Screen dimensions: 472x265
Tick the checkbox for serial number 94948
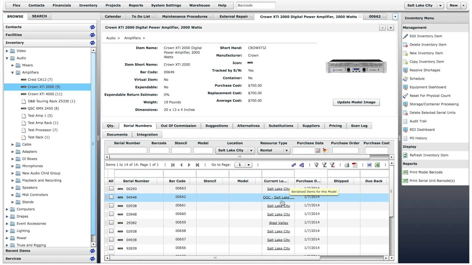click(x=111, y=197)
